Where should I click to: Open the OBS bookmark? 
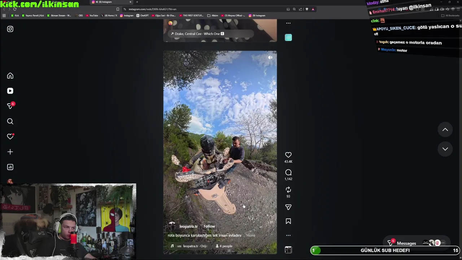[x=79, y=16]
